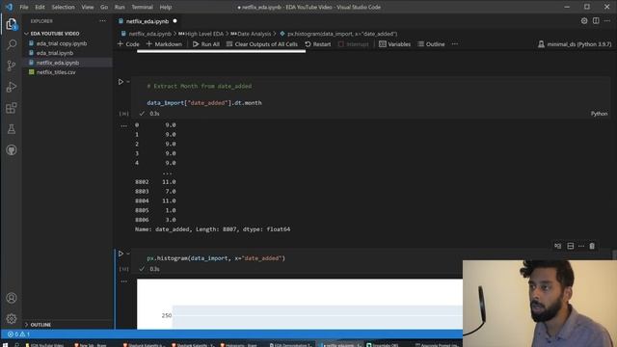The width and height of the screenshot is (617, 347).
Task: Open eda_trial copy.ipynb file
Action: (x=62, y=43)
